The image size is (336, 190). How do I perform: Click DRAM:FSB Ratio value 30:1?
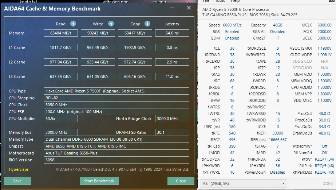[172, 132]
